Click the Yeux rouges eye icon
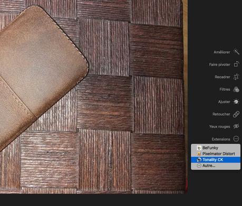Image resolution: width=242 pixels, height=206 pixels. pyautogui.click(x=236, y=126)
